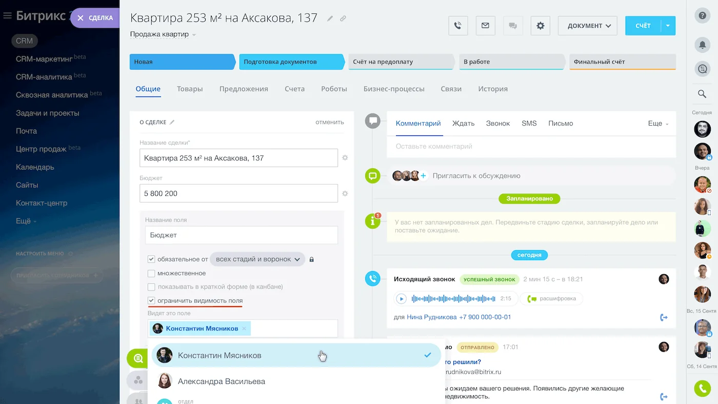Click the 'Бюджет' amount input field
Viewport: 718px width, 404px height.
(x=238, y=194)
